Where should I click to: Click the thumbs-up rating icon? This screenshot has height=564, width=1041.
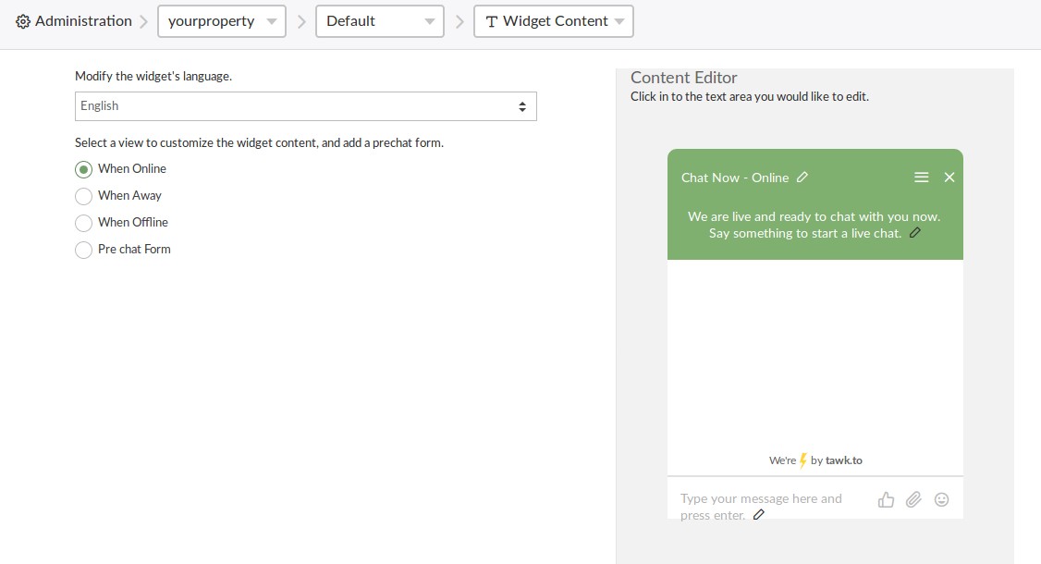(886, 499)
